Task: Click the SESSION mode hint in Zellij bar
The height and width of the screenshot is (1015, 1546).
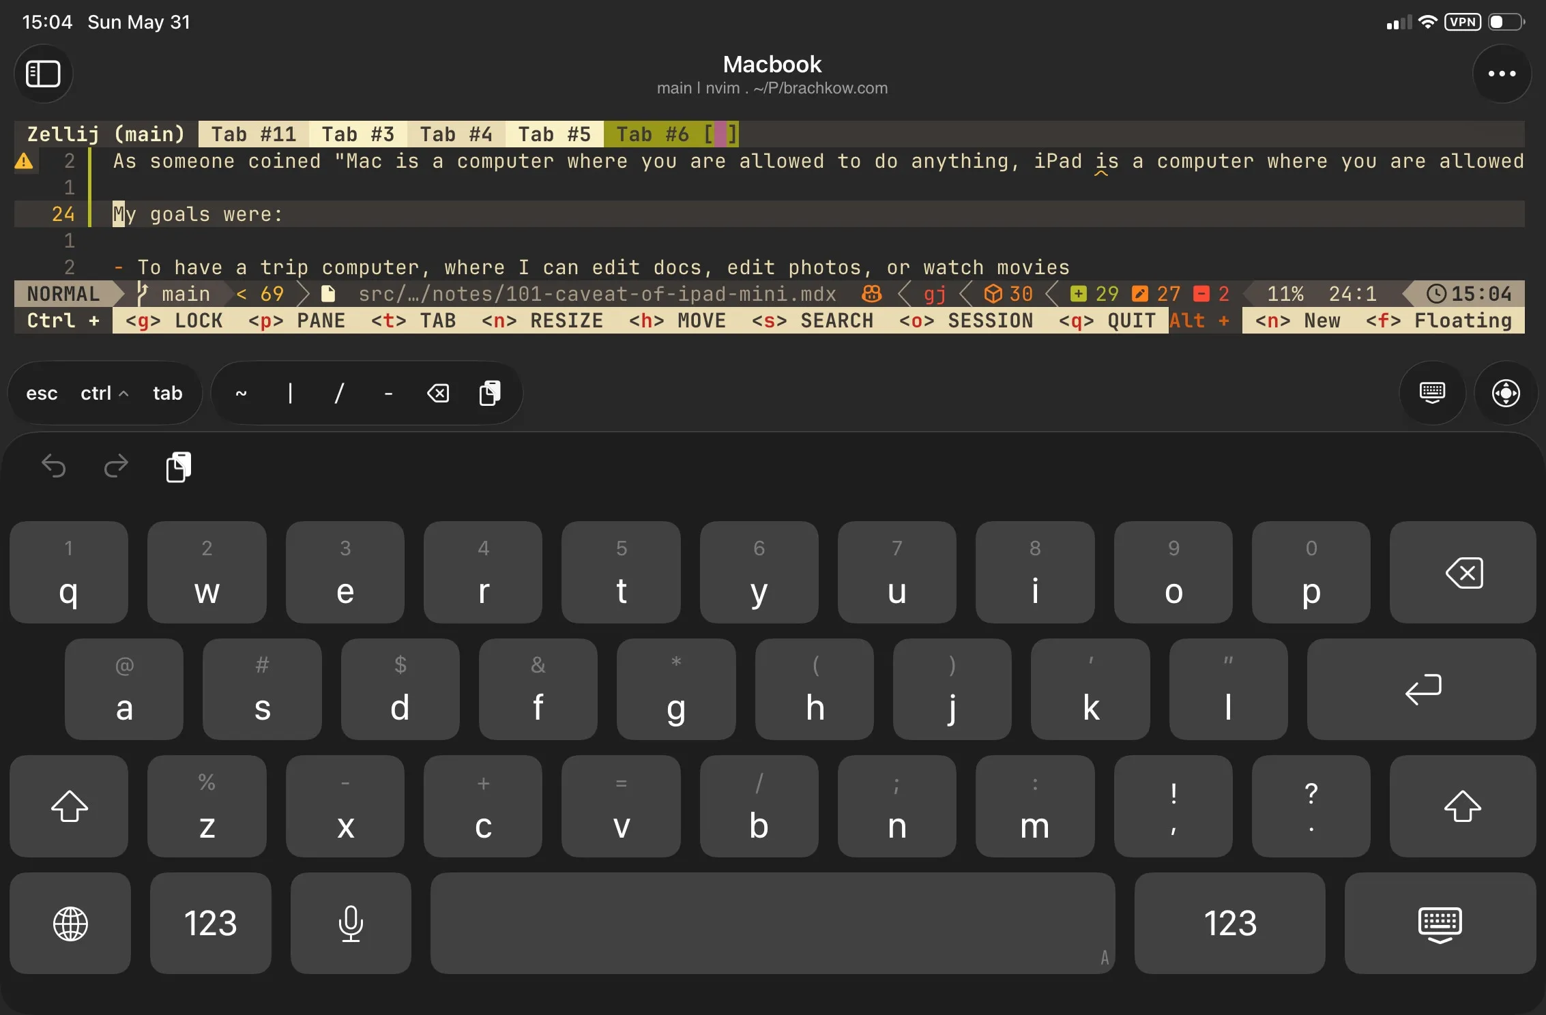Action: (x=966, y=321)
